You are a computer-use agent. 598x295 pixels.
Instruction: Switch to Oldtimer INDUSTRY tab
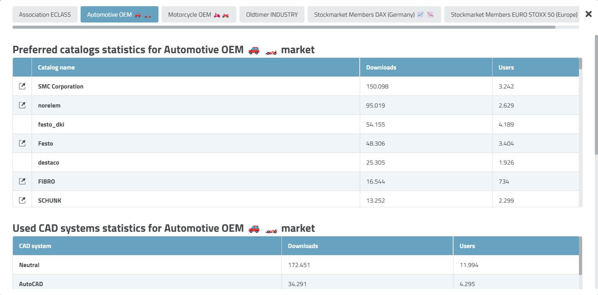click(x=272, y=14)
